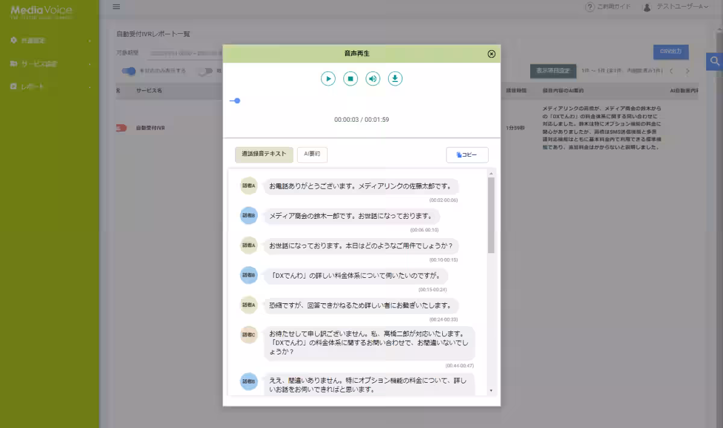This screenshot has height=428, width=723.
Task: Select the 通話録音テキスト tab
Action: [263, 155]
